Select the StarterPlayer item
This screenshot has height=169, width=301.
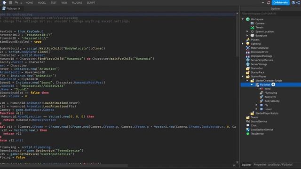258,77
